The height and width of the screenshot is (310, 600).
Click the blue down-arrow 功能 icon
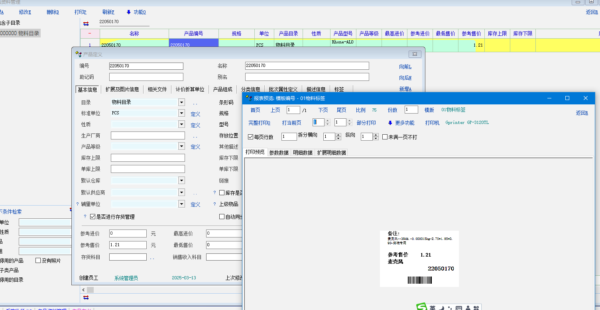pos(129,12)
